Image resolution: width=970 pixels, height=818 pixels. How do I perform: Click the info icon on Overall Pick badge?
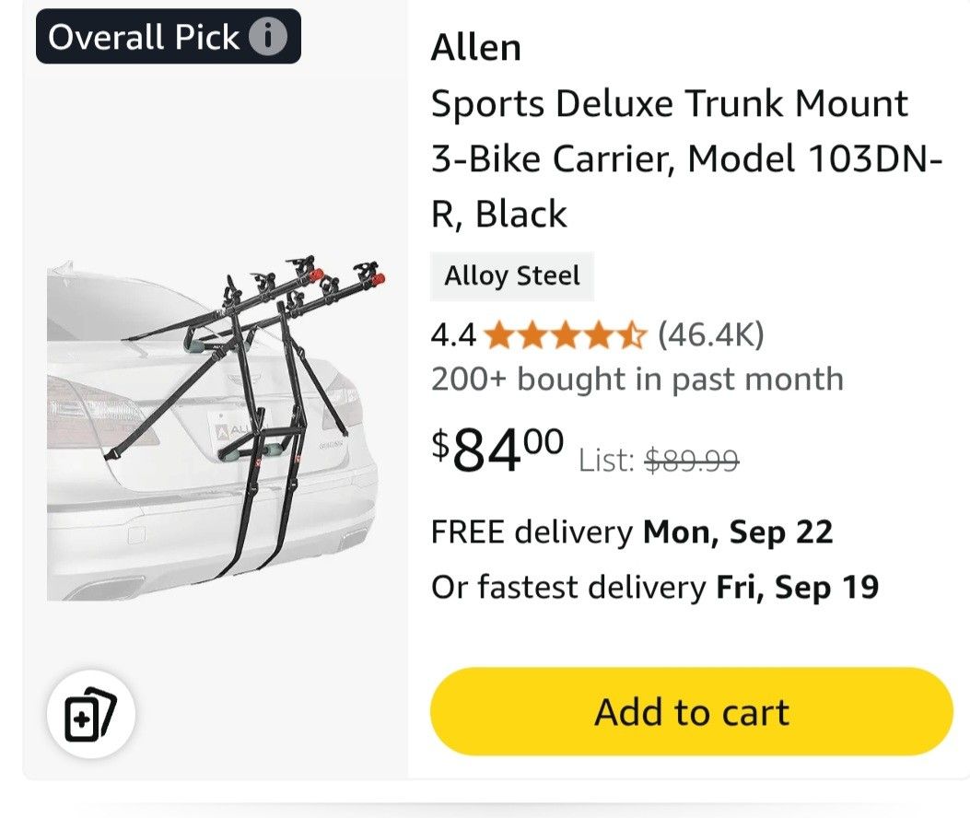click(268, 37)
